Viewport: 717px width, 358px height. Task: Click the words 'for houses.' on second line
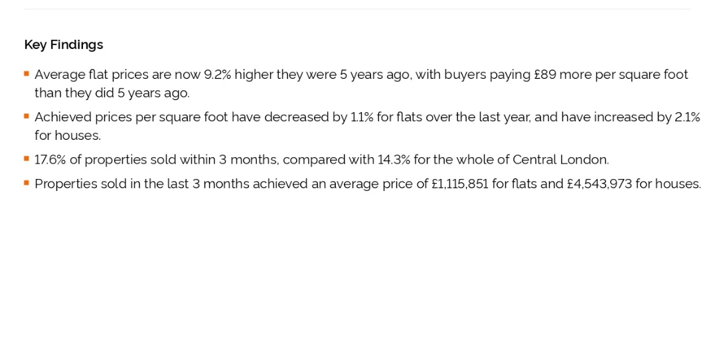pos(68,136)
